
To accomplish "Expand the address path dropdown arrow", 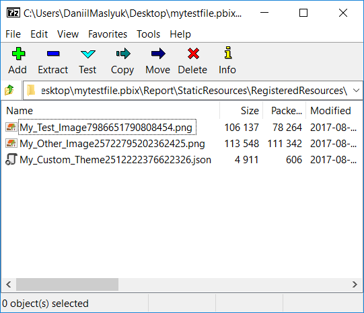I will pos(357,91).
